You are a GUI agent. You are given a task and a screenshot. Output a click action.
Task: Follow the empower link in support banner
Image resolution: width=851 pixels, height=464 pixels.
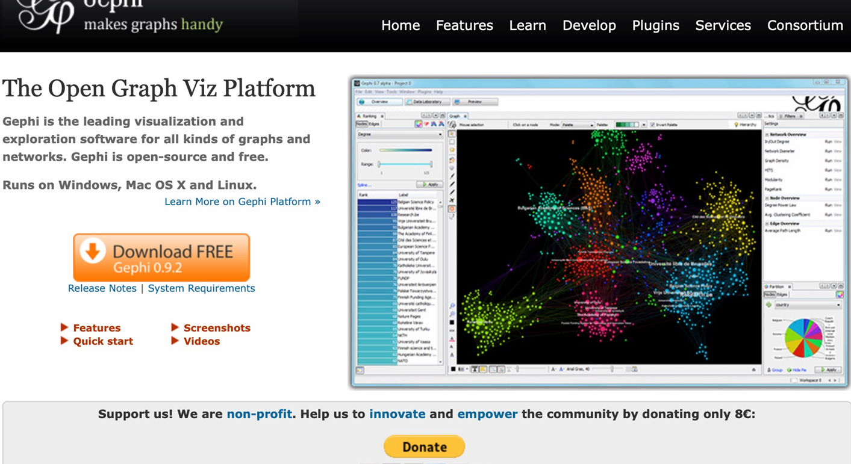pos(487,414)
